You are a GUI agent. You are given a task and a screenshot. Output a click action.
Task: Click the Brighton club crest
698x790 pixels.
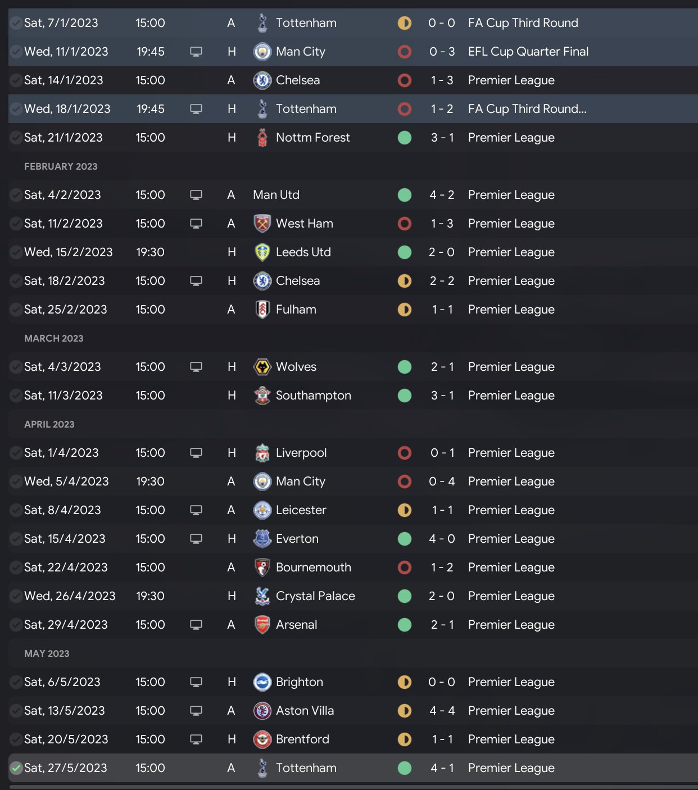262,682
